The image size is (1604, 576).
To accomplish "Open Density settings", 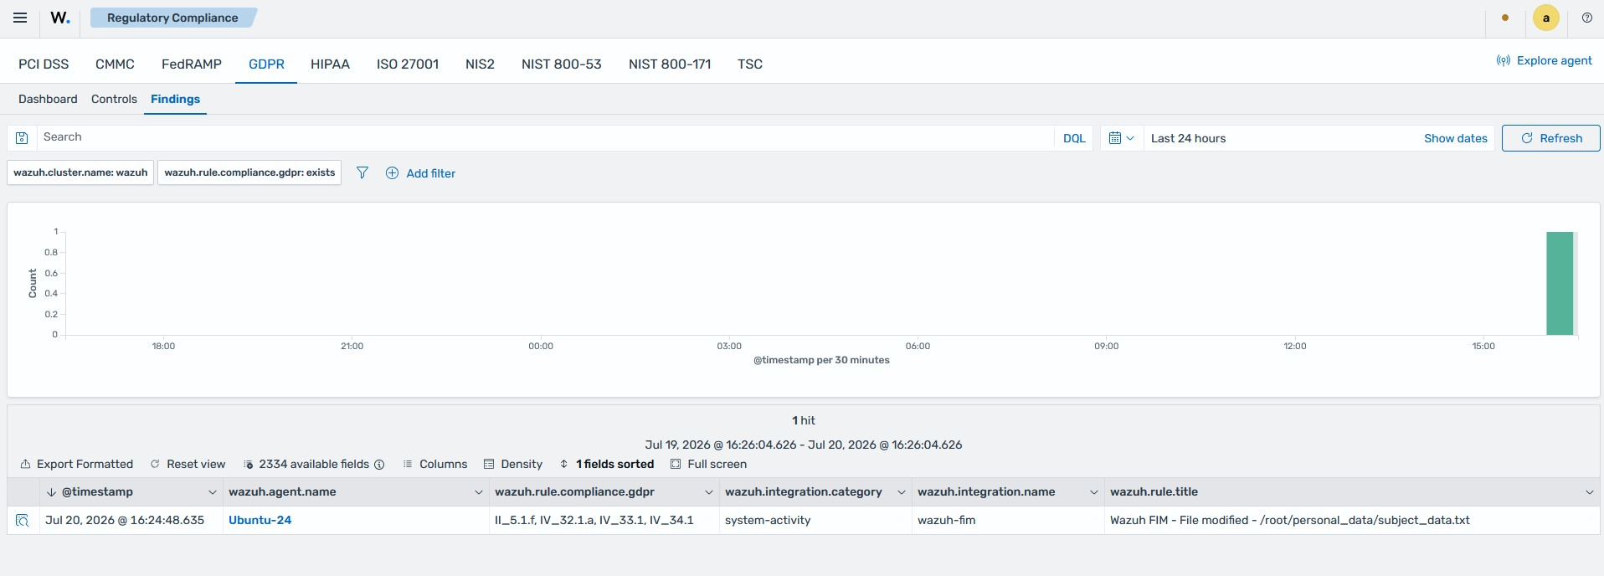I will point(512,464).
